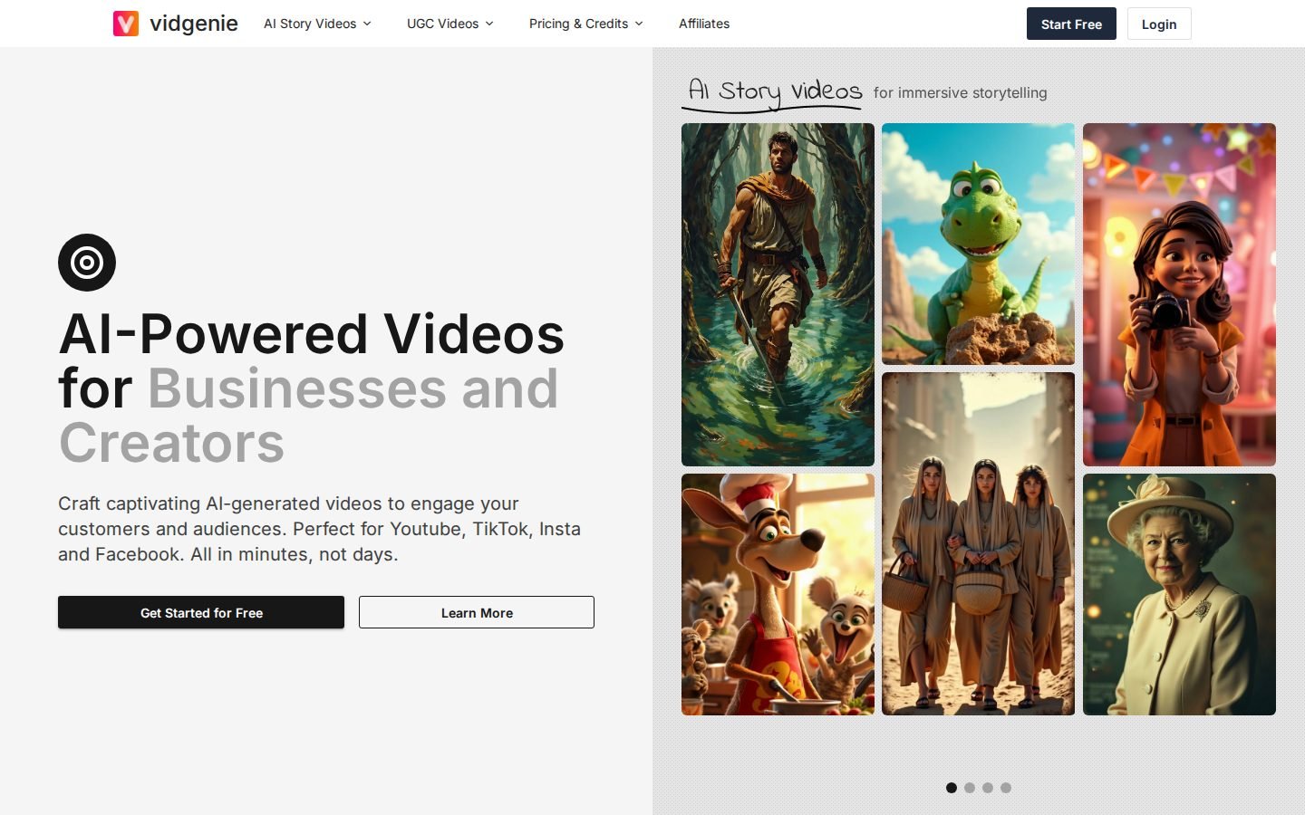
Task: Select the Learn More button
Action: (477, 612)
